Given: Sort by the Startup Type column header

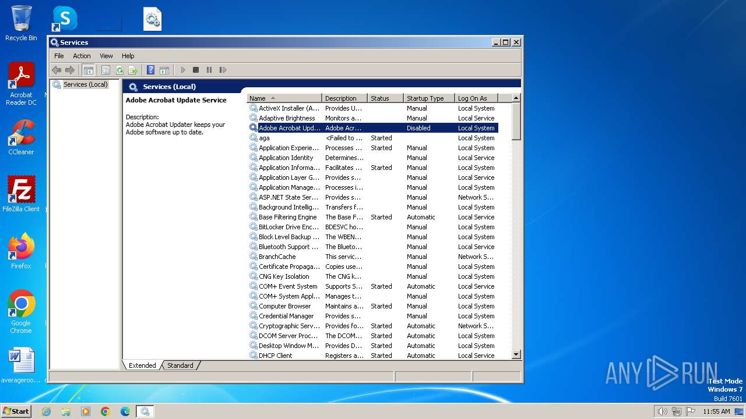Looking at the screenshot, I should click(430, 98).
